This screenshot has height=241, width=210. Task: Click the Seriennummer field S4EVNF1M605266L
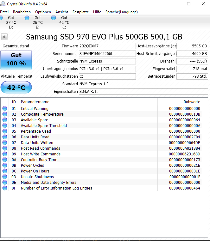[x=107, y=54]
